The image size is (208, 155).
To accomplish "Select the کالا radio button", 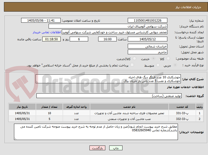I will coord(168,59).
